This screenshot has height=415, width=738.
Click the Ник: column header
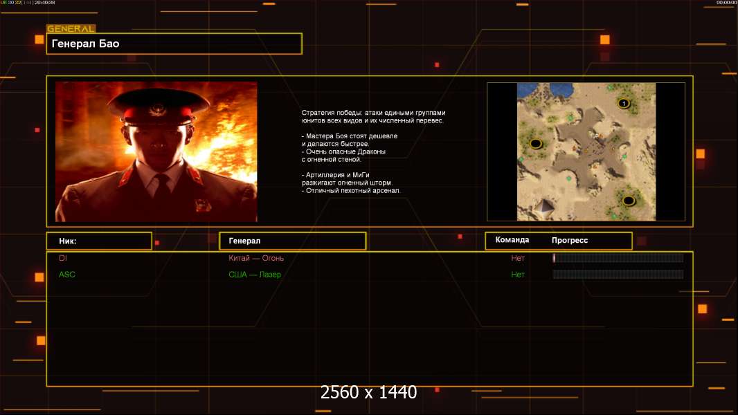tap(99, 241)
